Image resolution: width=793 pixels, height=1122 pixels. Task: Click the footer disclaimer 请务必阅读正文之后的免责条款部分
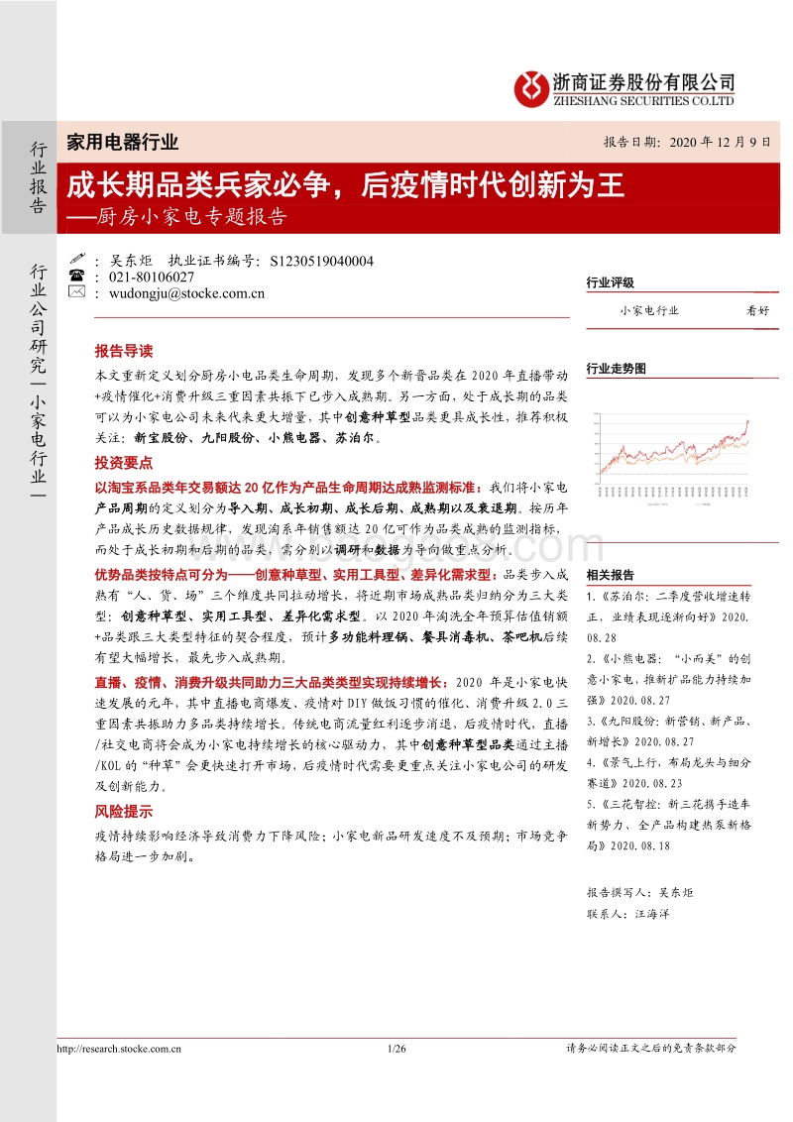[x=650, y=1049]
